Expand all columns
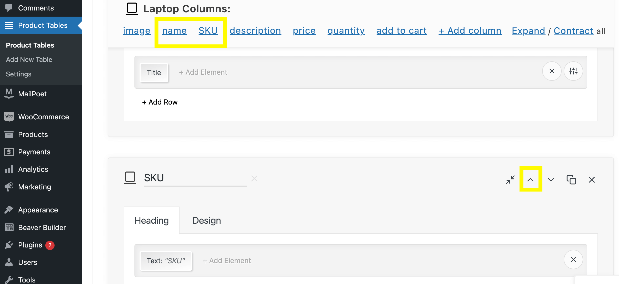Screen dimensions: 619x284 point(529,31)
